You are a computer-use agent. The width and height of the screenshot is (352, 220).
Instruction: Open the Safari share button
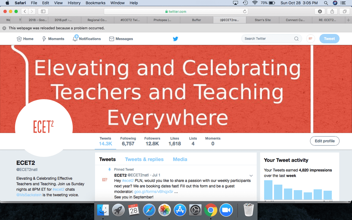332,11
